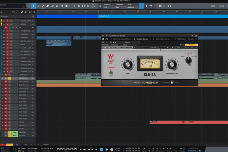The width and height of the screenshot is (228, 152).
Task: Select the Bend tool
Action: [62, 6]
